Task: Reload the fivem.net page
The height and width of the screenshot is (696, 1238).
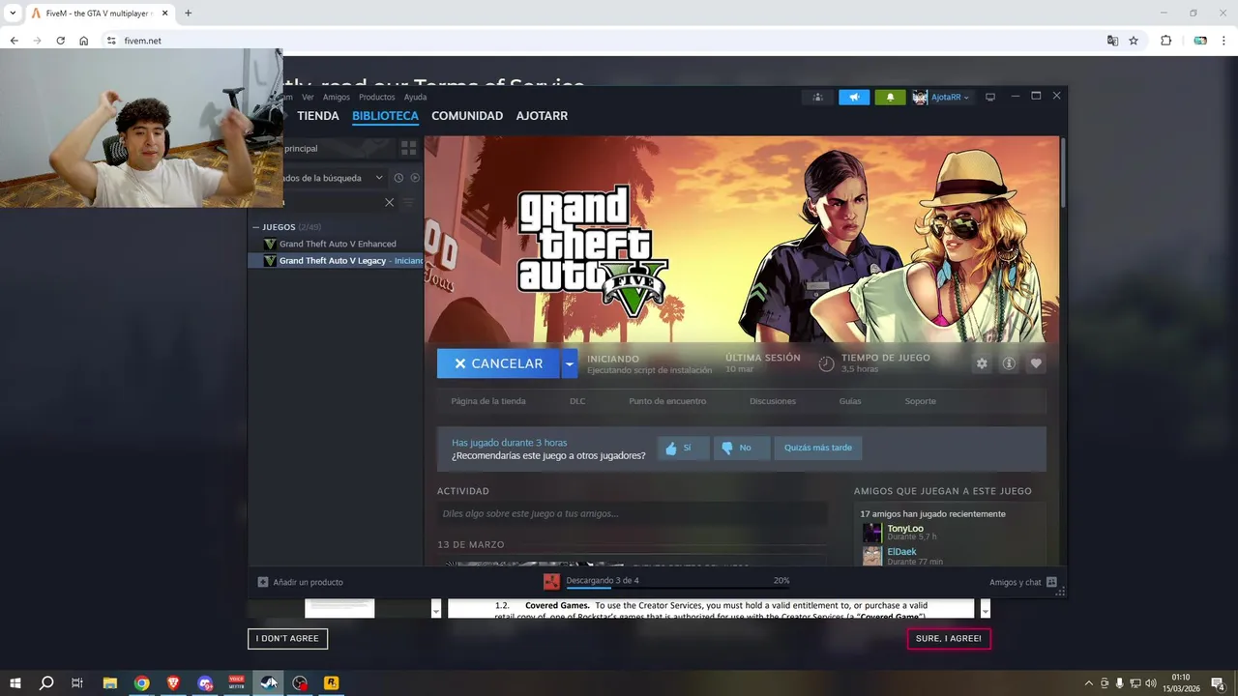Action: 60,41
